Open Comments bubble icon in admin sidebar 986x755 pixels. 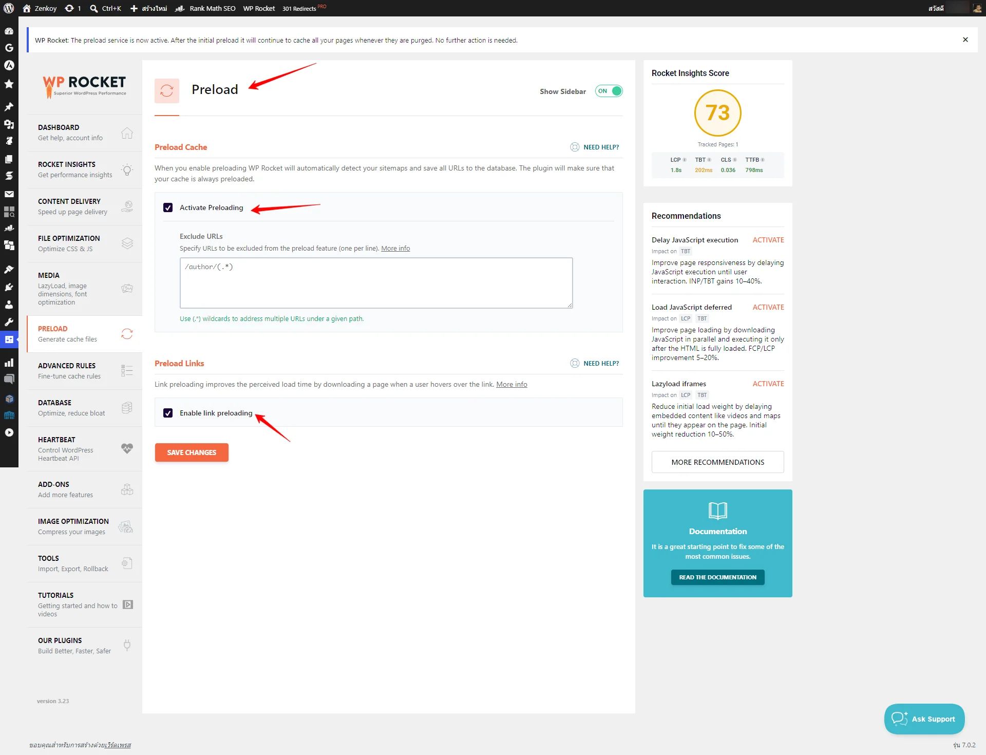coord(9,380)
